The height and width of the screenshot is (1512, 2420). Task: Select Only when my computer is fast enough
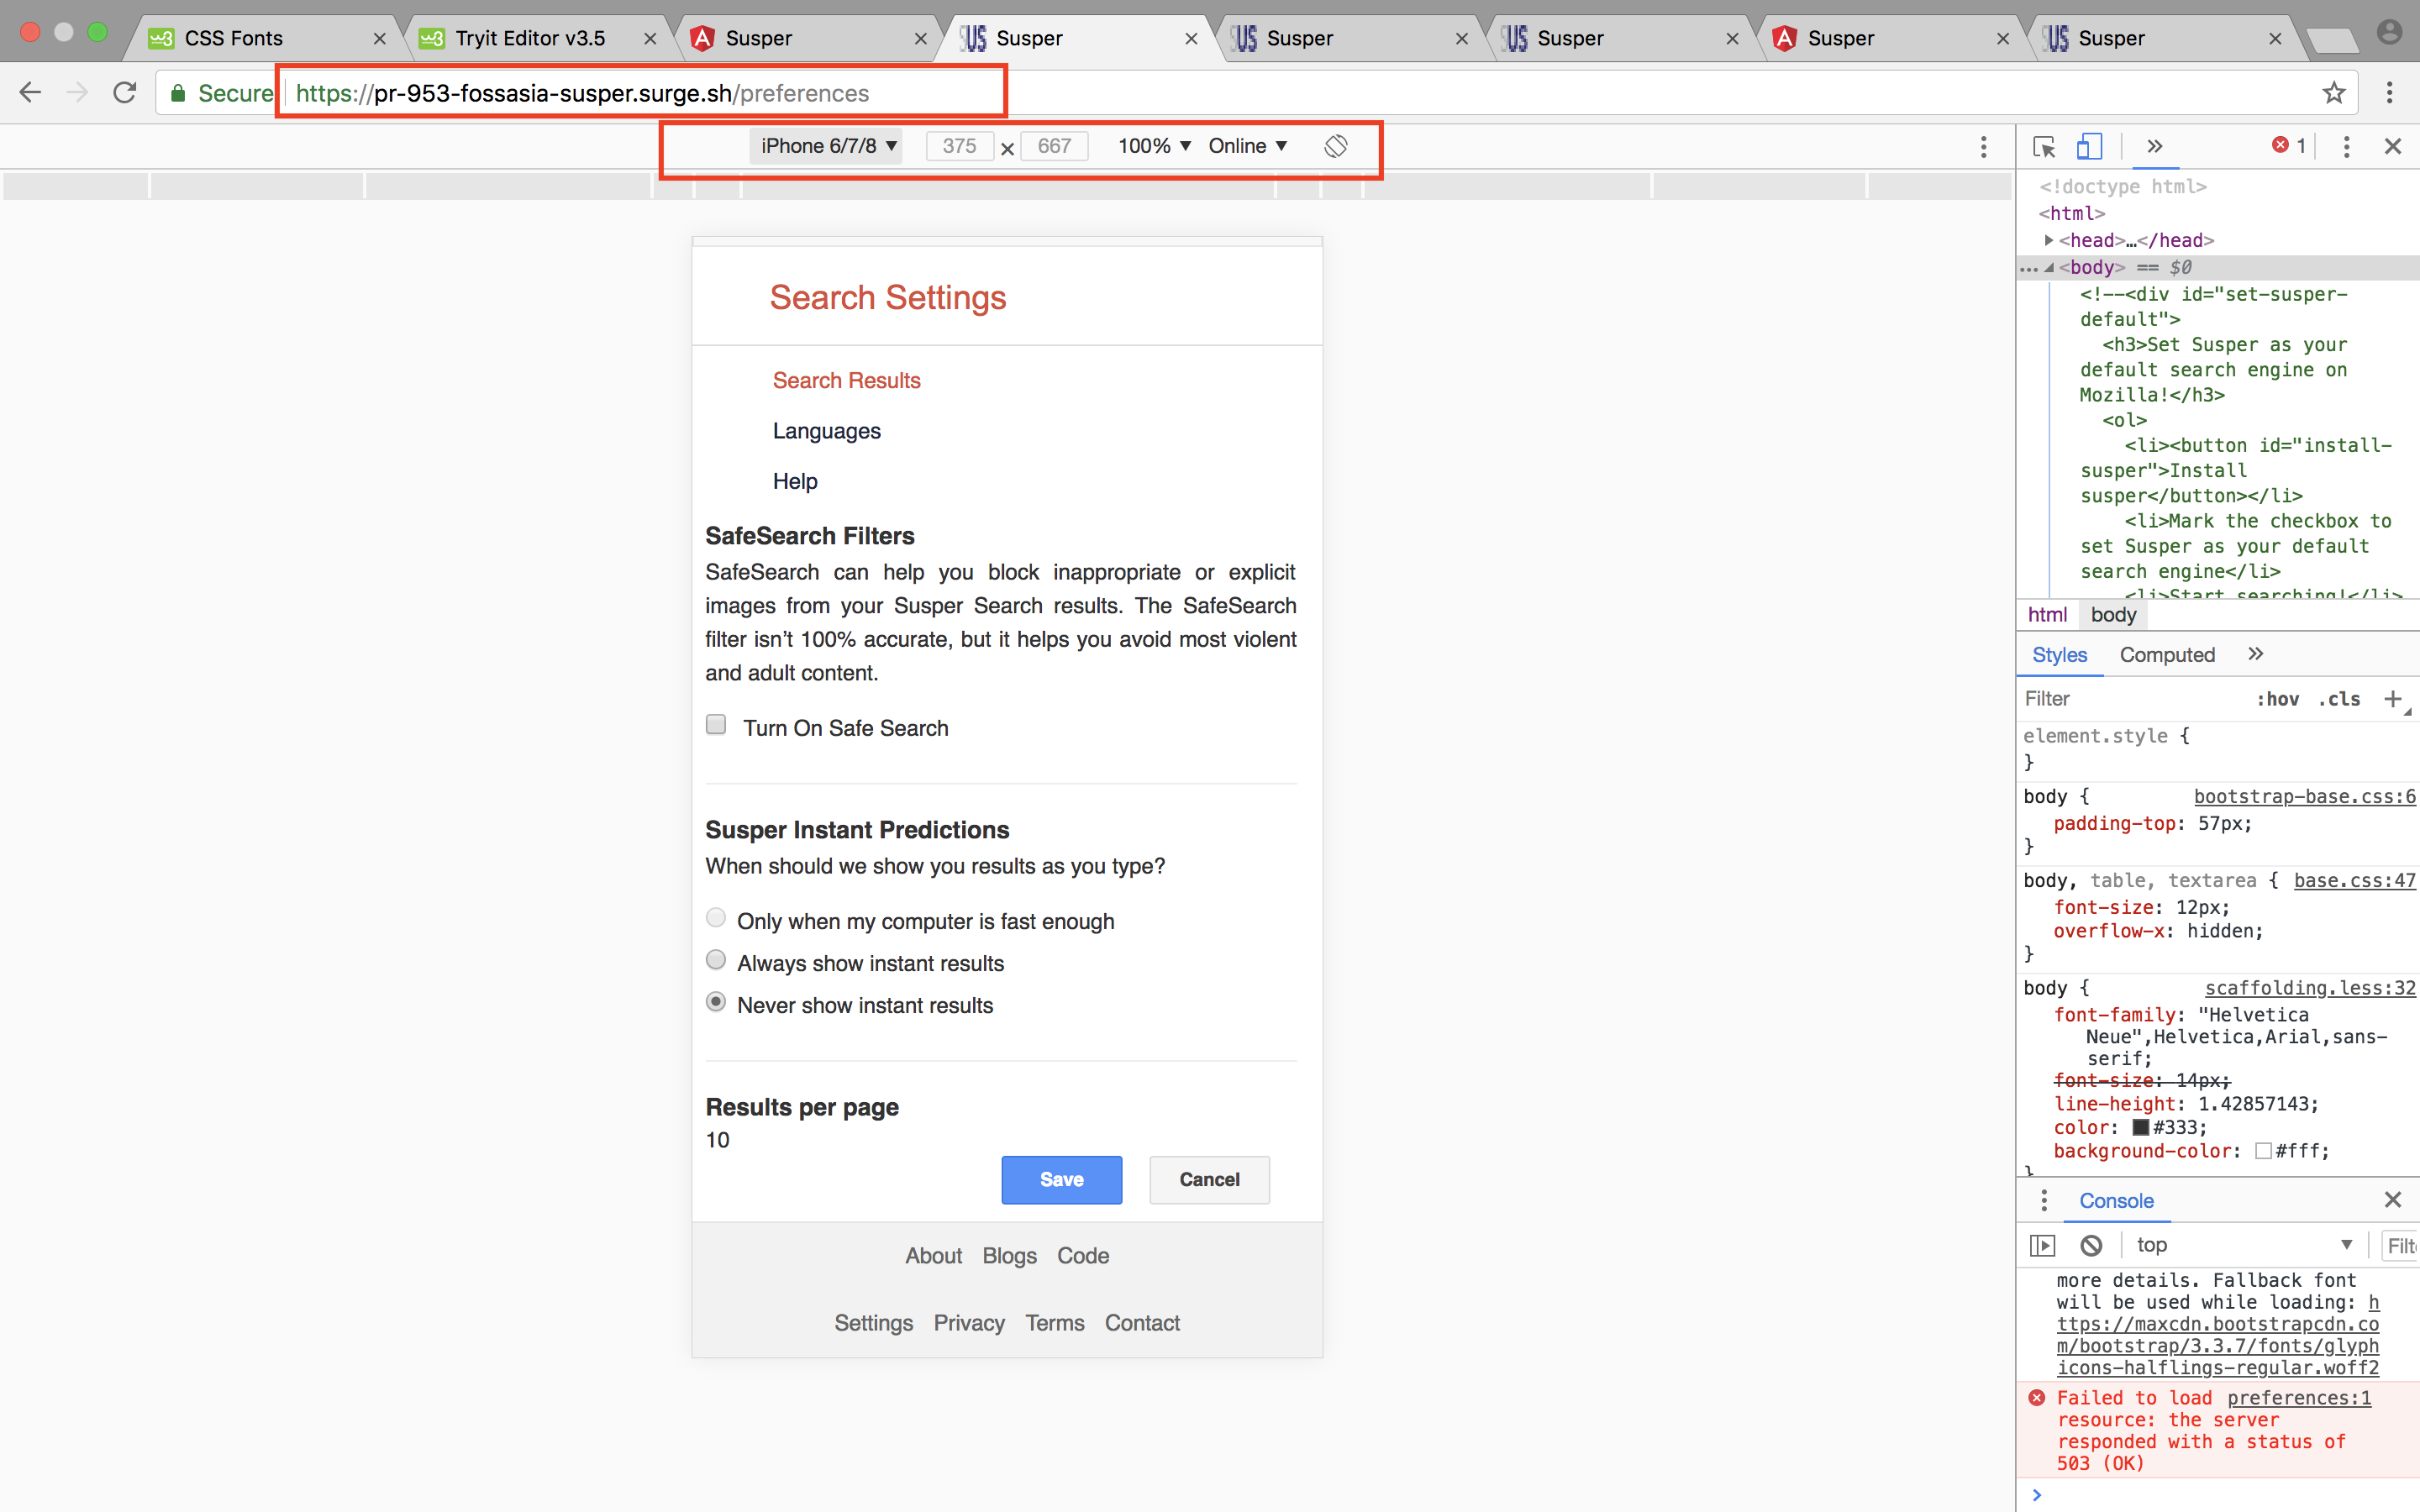click(x=716, y=918)
